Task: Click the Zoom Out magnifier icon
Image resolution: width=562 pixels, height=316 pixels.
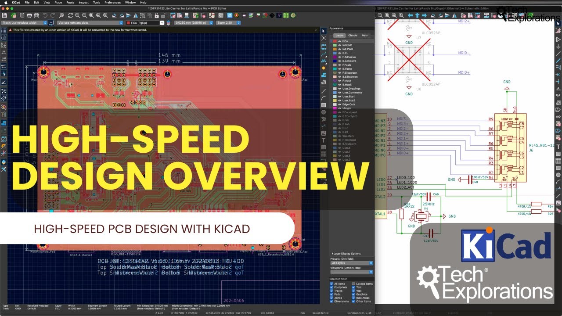Action: tap(84, 15)
